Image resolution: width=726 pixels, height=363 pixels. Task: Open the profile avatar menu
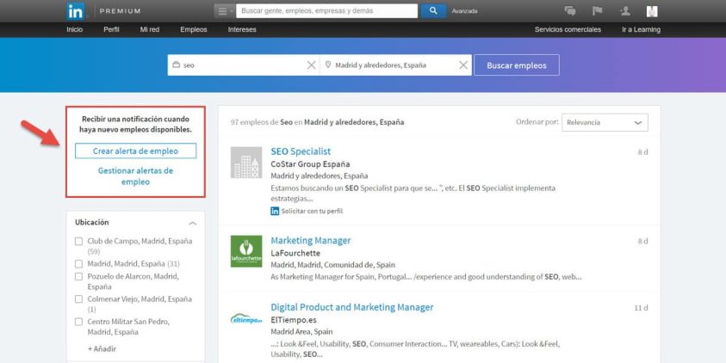(652, 11)
